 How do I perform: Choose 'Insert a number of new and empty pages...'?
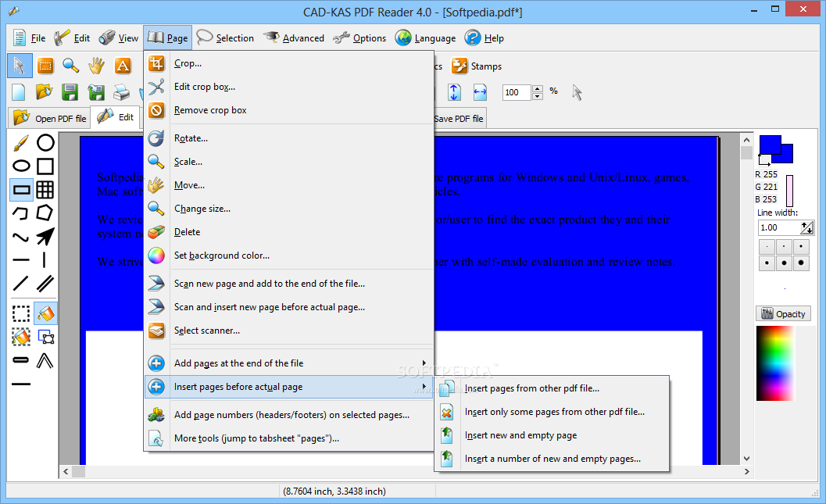click(552, 459)
